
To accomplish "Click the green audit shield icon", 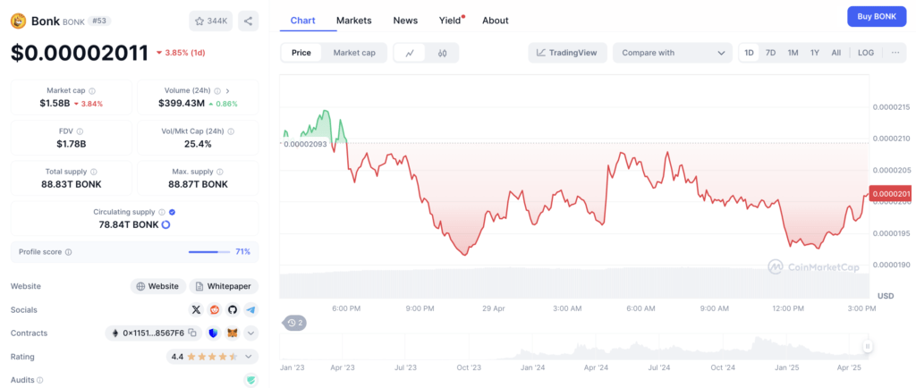I will [x=250, y=380].
